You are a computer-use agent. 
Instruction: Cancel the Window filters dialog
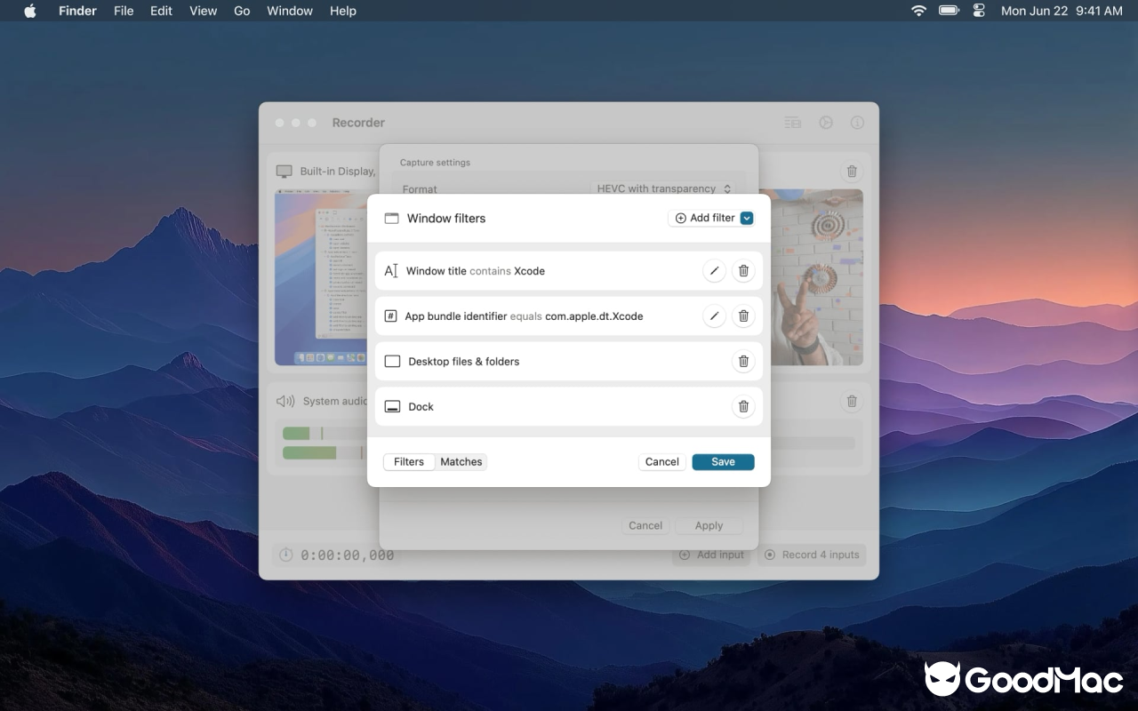662,462
